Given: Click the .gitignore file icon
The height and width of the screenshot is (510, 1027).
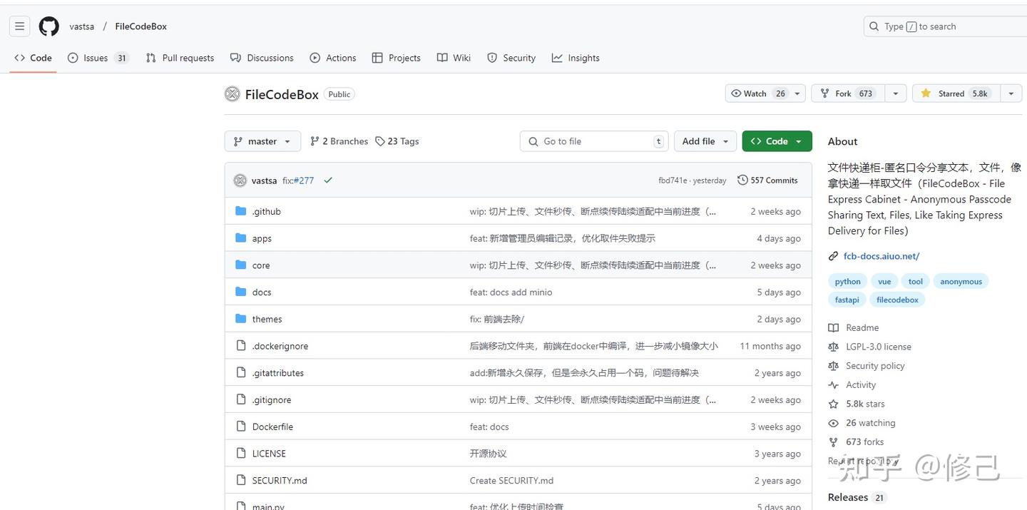Looking at the screenshot, I should [x=240, y=399].
